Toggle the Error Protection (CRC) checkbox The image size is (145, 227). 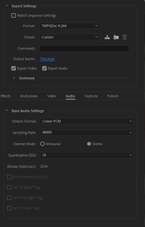click(x=9, y=177)
